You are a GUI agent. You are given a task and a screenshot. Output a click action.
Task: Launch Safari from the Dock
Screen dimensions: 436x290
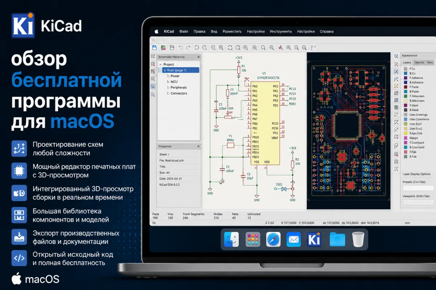pos(273,240)
